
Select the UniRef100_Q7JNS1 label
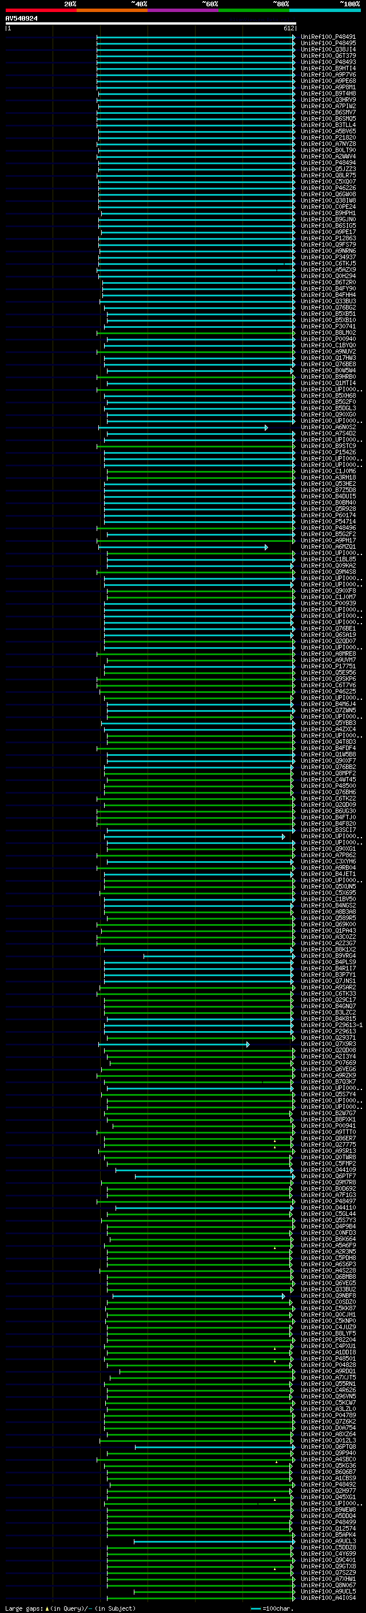pos(328,981)
